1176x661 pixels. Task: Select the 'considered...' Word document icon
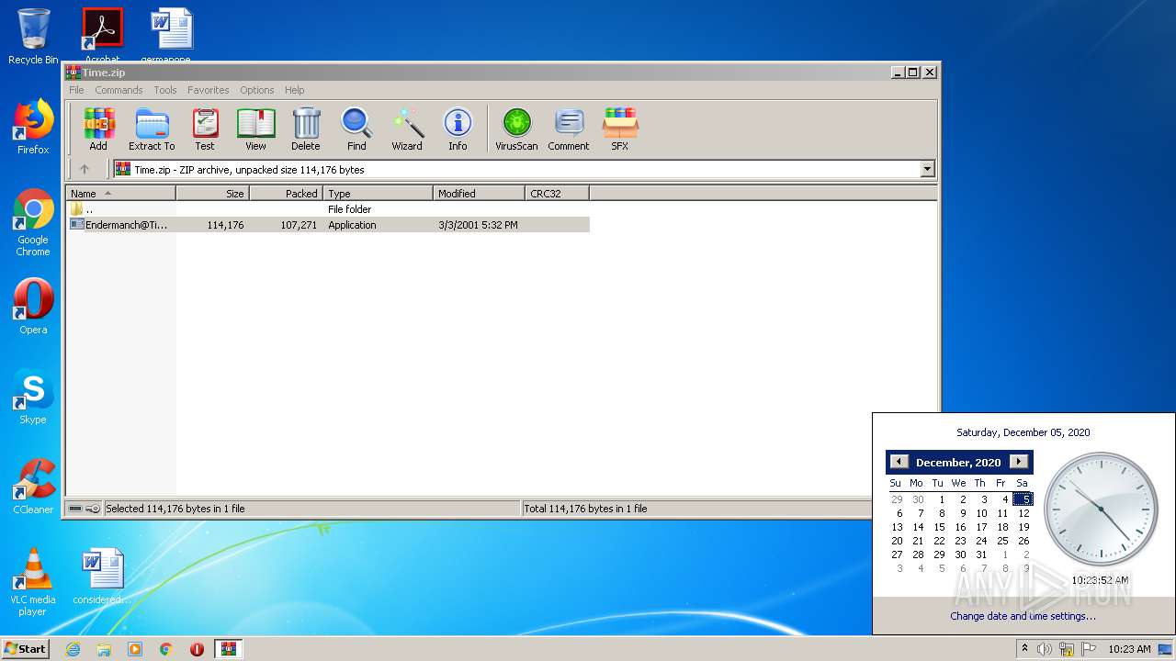point(102,576)
